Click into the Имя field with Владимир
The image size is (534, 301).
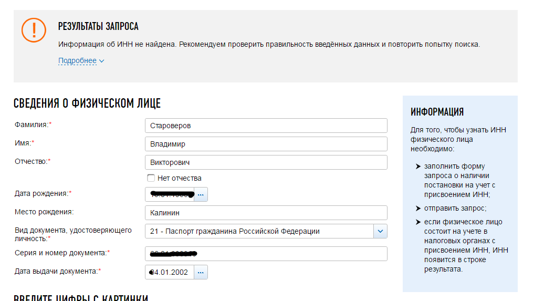pos(266,144)
